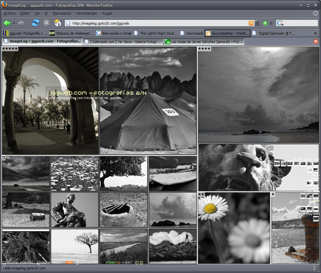
Task: Open the beached white boat thumbnail
Action: coord(173,173)
